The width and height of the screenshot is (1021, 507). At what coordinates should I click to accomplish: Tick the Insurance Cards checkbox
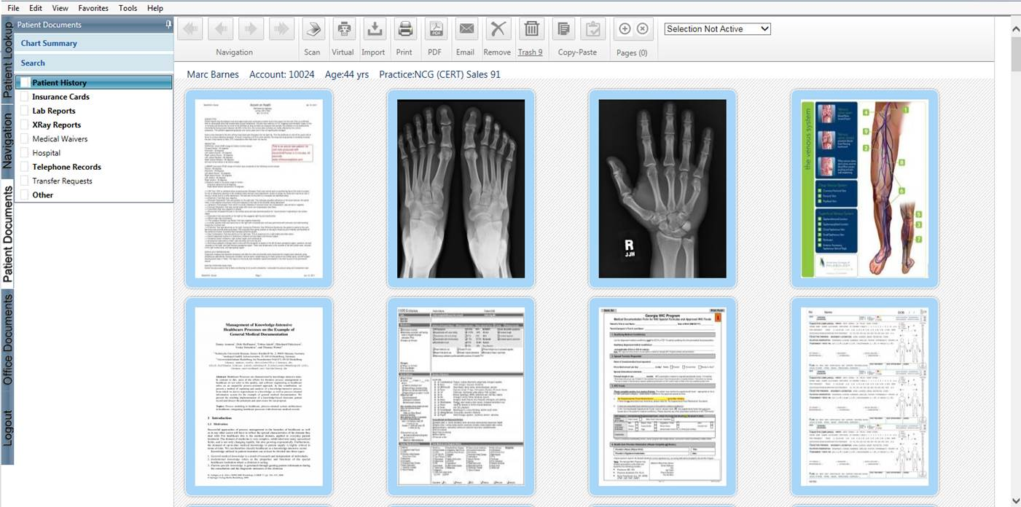[24, 97]
